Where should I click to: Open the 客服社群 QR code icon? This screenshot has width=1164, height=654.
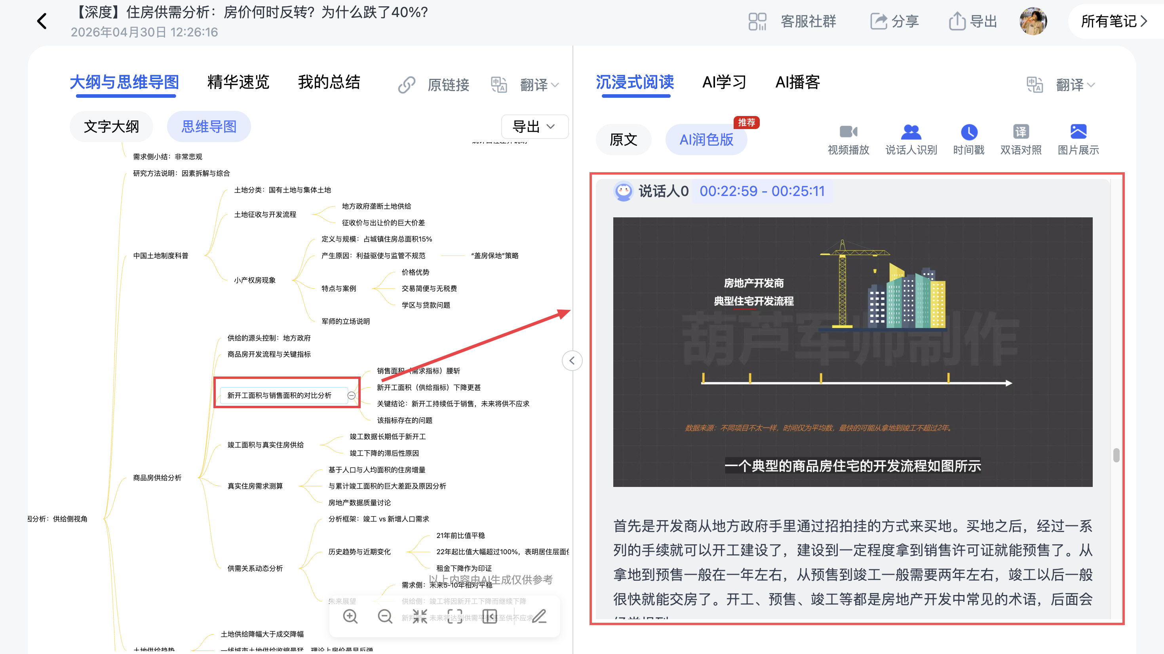coord(757,21)
